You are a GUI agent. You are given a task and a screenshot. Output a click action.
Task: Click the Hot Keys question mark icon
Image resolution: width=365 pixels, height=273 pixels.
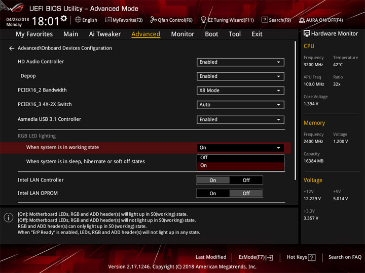[x=311, y=257]
